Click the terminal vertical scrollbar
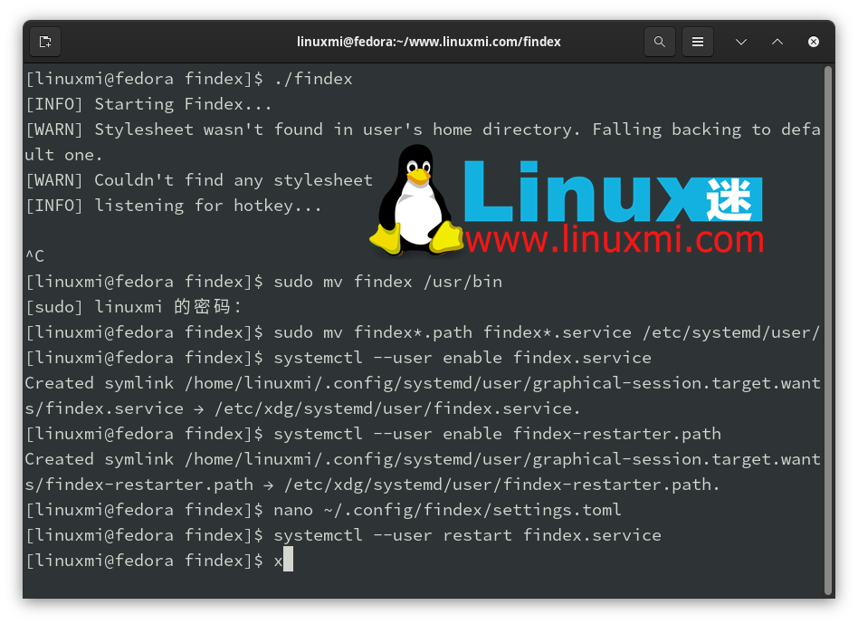Viewport: 858px width, 624px height. point(828,330)
